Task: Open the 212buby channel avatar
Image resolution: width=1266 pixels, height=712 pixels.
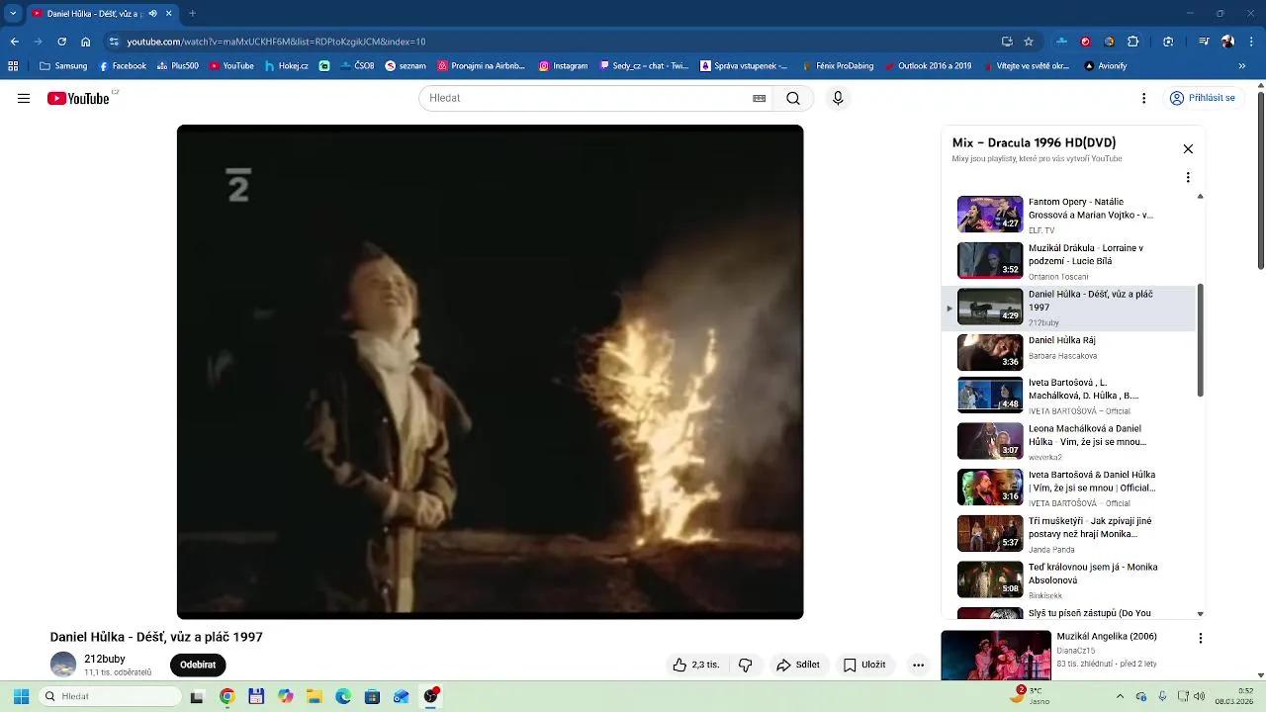Action: [x=63, y=665]
